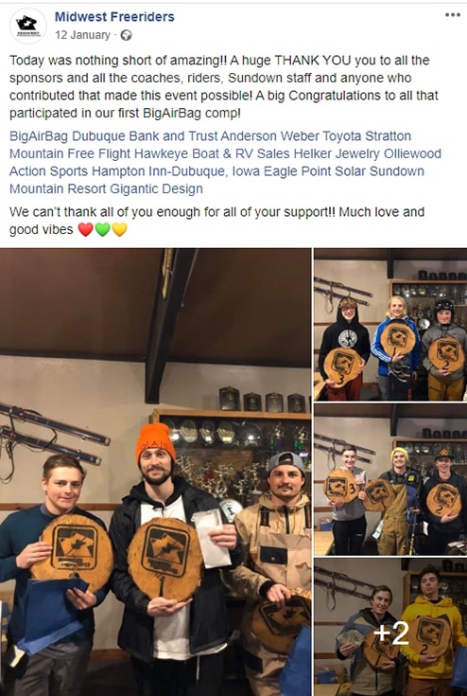This screenshot has width=467, height=696.
Task: Click the public globe privacy icon
Action: click(127, 35)
